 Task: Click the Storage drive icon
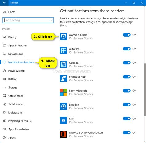(4, 87)
